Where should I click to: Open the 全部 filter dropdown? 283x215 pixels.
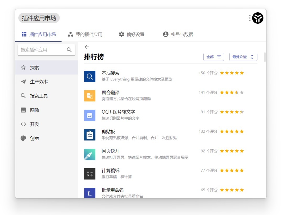tap(214, 57)
